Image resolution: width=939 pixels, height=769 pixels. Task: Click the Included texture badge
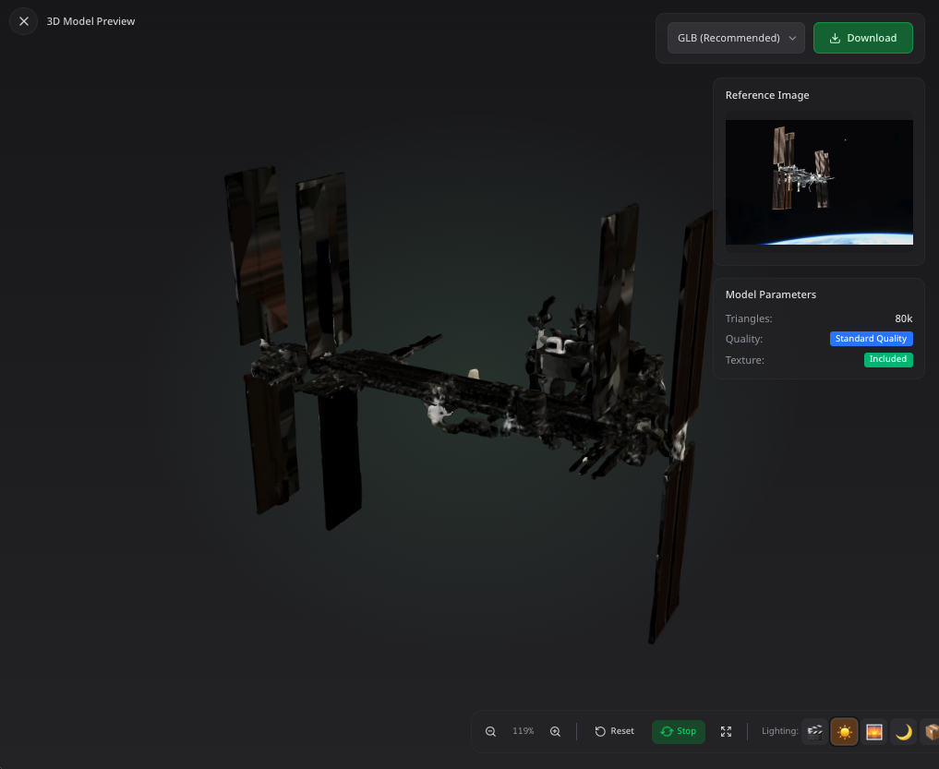point(888,359)
